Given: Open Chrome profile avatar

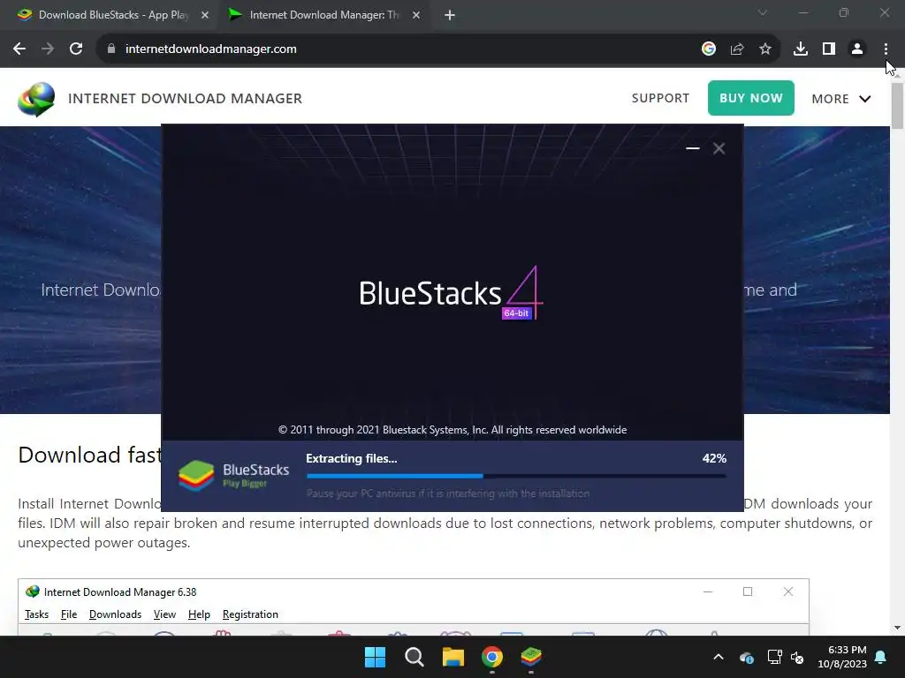Looking at the screenshot, I should 857,49.
